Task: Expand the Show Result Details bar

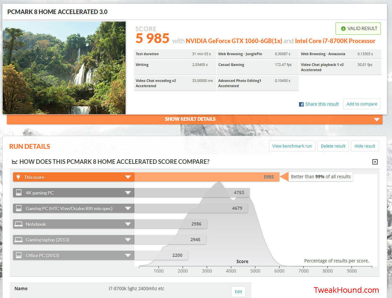Action: [194, 119]
